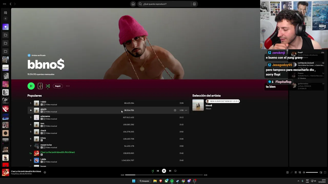The height and width of the screenshot is (184, 328).
Task: Toggle smart shuffle beside artist play button
Action: [x=48, y=86]
